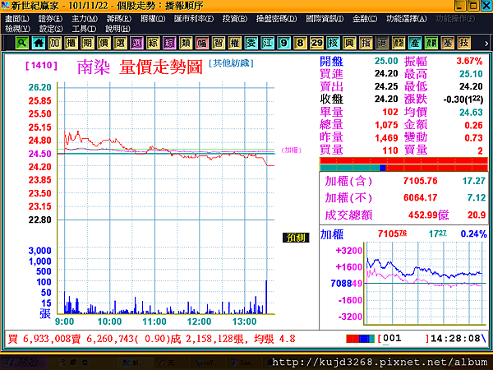The height and width of the screenshot is (370, 493).
Task: Open the cyan 核 toolbar icon
Action: tap(333, 43)
